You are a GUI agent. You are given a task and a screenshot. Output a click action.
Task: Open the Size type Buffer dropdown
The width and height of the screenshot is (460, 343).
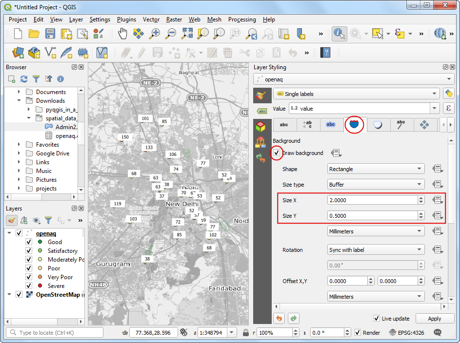point(375,185)
